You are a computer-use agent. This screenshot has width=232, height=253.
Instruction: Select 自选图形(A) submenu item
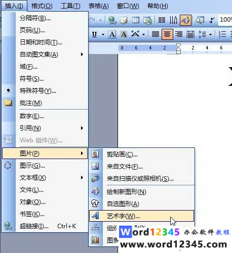coord(141,204)
